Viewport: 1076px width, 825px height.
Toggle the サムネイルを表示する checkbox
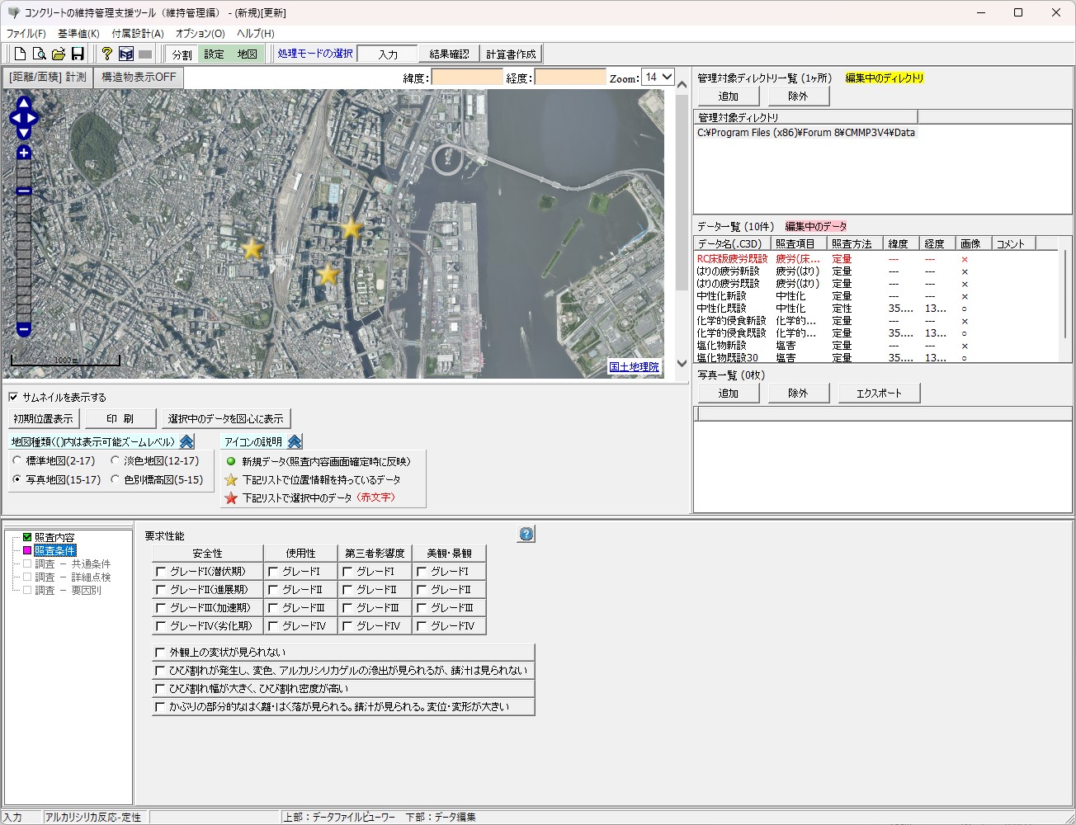13,398
